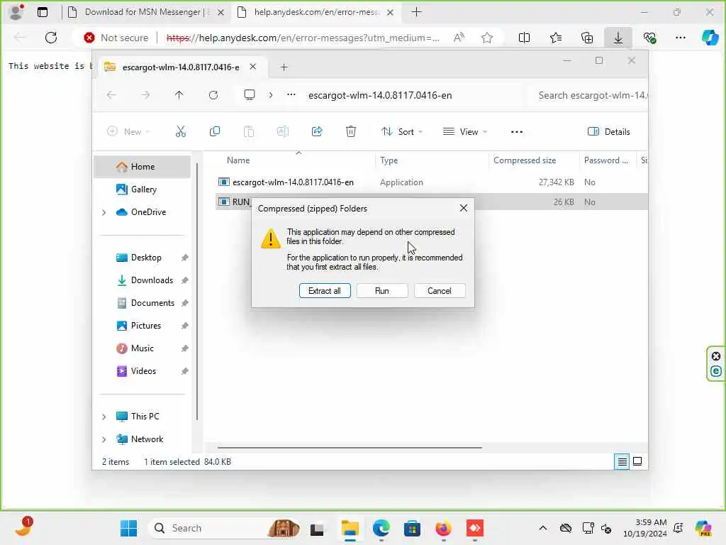726x545 pixels.
Task: Open See more options ellipsis in Explorer toolbar
Action: coord(517,131)
